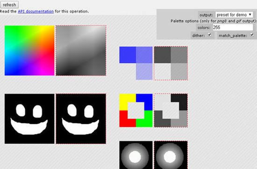The image size is (257, 169).
Task: Click the dashed-border glowing circle result image
Action: click(171, 155)
